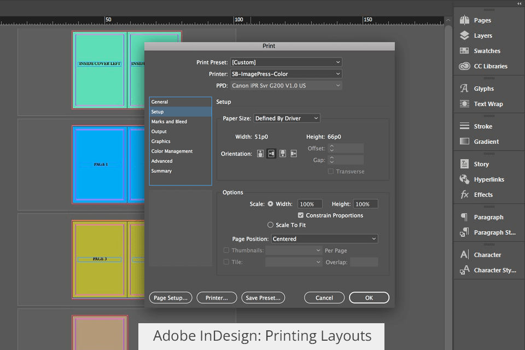Open the Page Position dropdown
This screenshot has width=525, height=350.
[x=324, y=239]
